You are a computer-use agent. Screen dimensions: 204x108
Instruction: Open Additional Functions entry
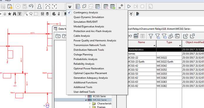[85, 83]
